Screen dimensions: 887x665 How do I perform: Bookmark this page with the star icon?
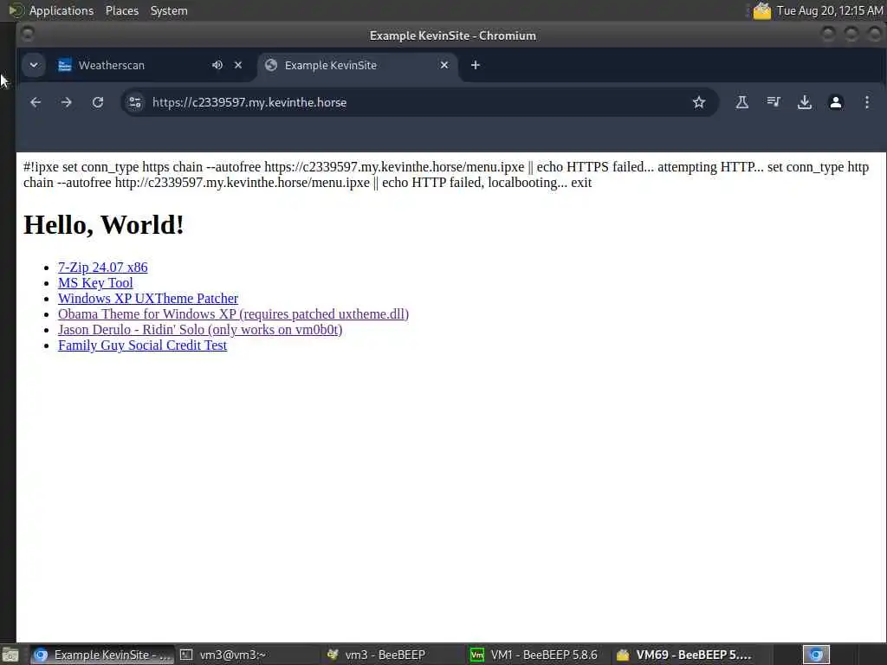pyautogui.click(x=699, y=102)
